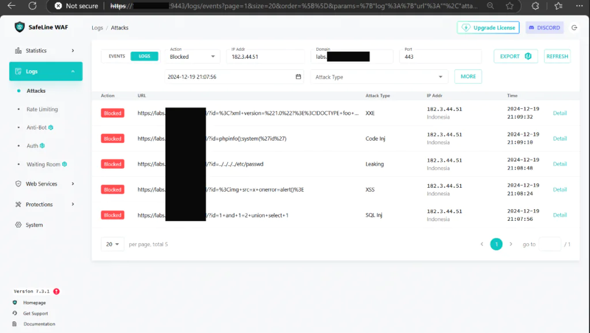Open the Auth submenu item
Image resolution: width=590 pixels, height=333 pixels.
point(32,146)
